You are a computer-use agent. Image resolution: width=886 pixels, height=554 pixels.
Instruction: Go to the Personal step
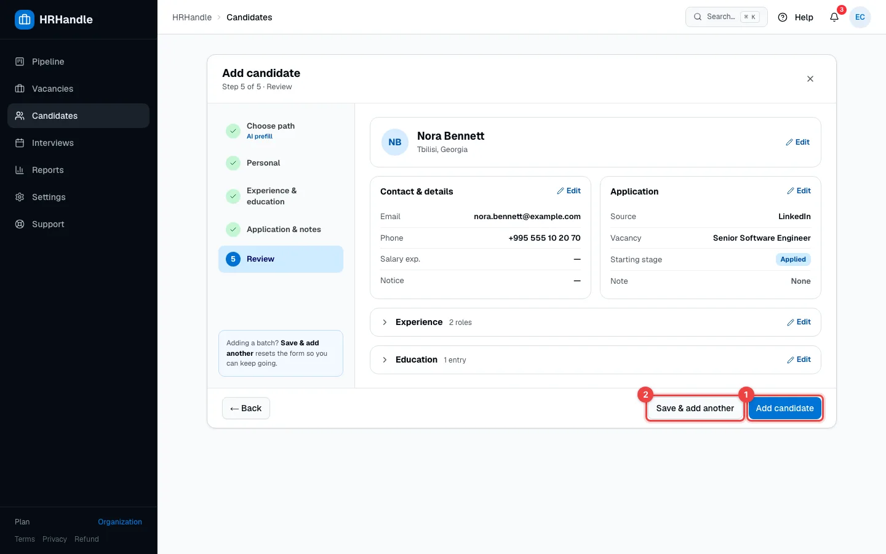tap(281, 163)
